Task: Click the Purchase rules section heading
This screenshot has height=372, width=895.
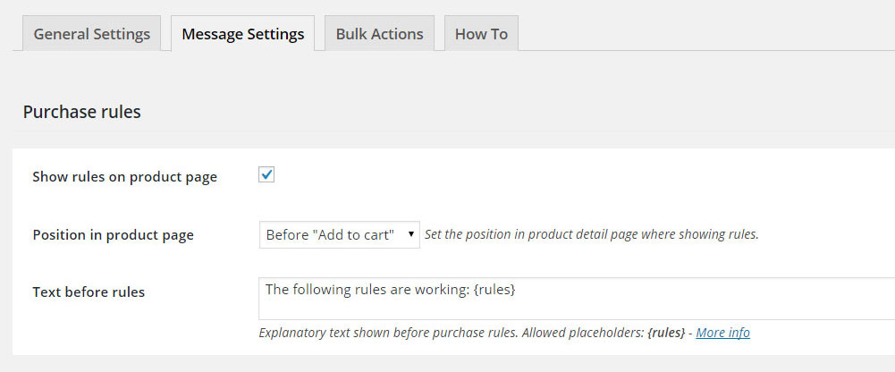Action: click(81, 112)
